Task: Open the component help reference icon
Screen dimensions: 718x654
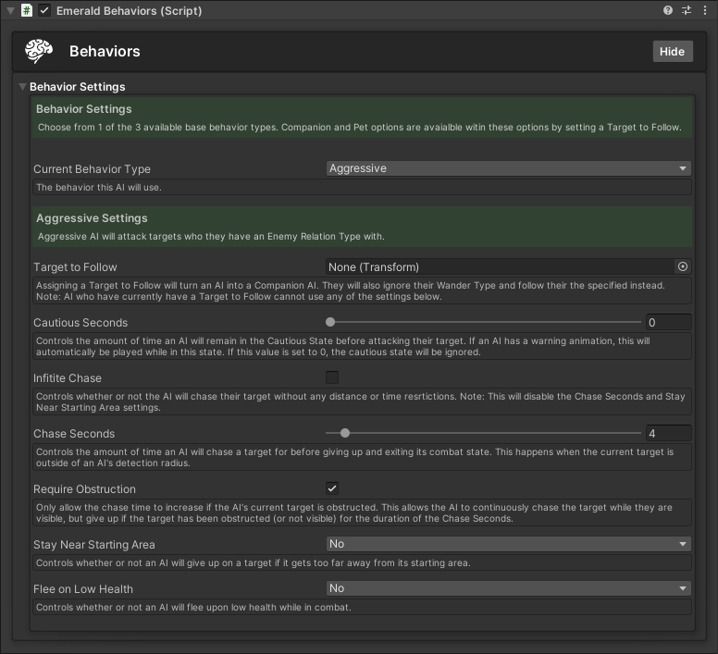Action: tap(668, 10)
